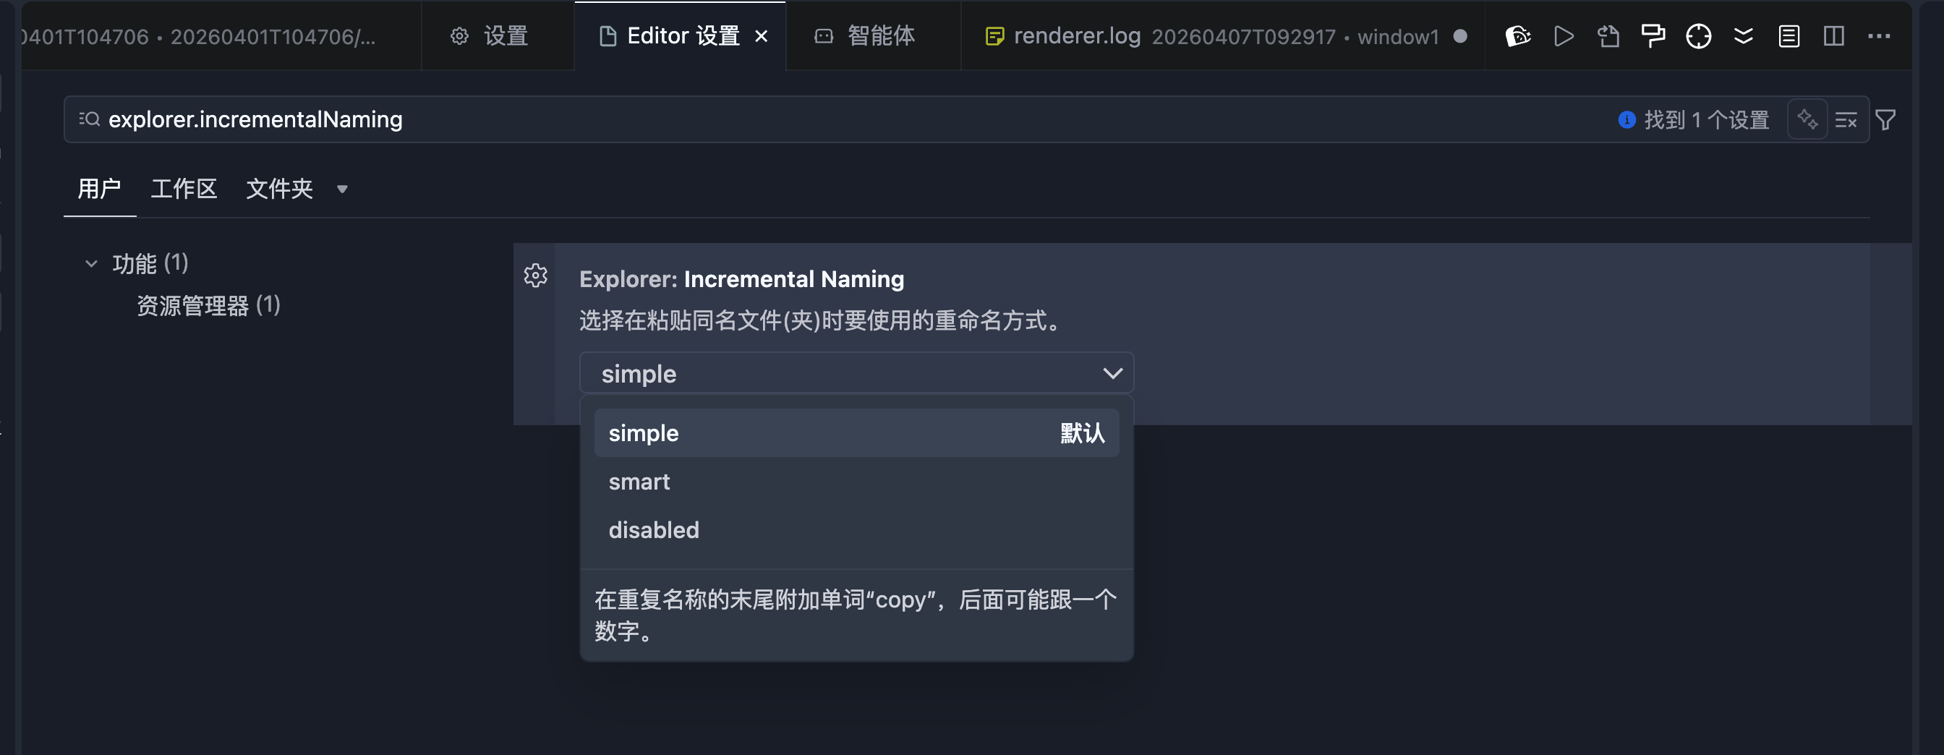The width and height of the screenshot is (1944, 755).
Task: Click the double chevron down icon
Action: [1743, 36]
